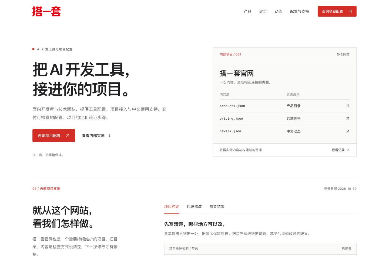This screenshot has width=389, height=256.
Task: Click the 搭一套 logo in header
Action: 46,11
